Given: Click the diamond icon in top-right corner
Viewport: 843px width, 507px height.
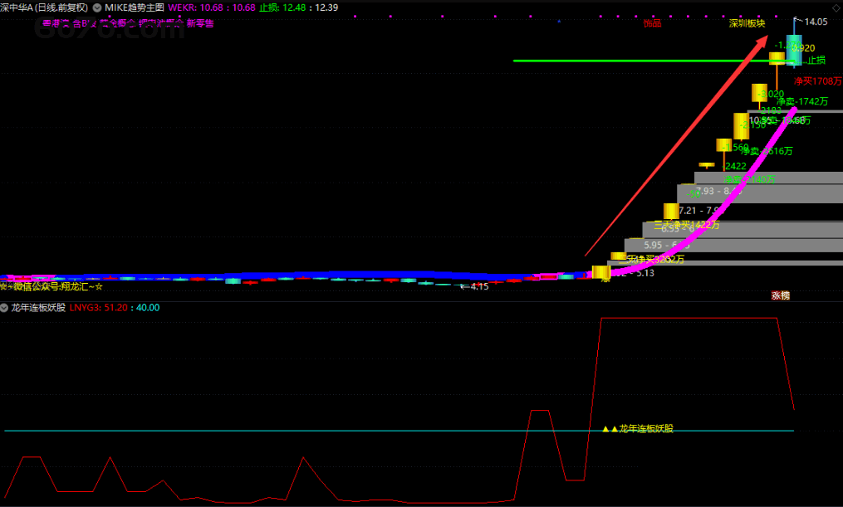Looking at the screenshot, I should [836, 7].
